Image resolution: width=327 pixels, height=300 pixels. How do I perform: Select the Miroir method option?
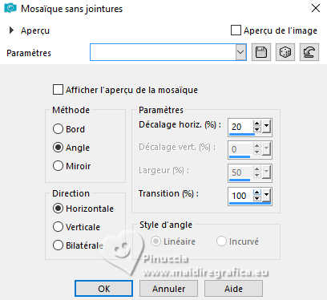pyautogui.click(x=58, y=166)
